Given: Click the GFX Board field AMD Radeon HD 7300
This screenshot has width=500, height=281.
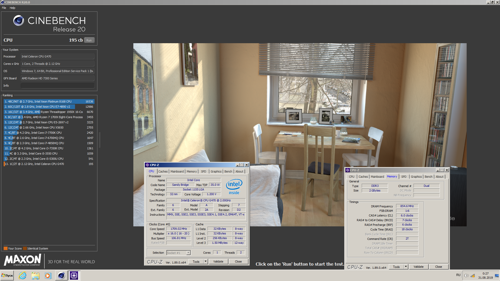Looking at the screenshot, I should 57,78.
